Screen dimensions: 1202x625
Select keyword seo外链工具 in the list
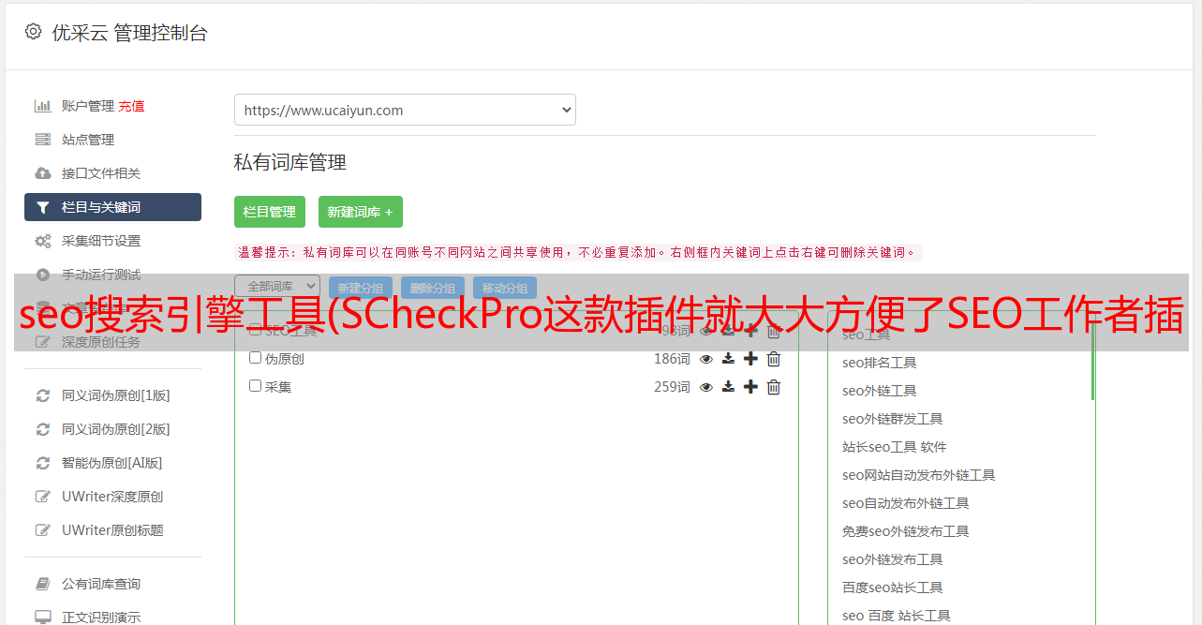point(879,391)
